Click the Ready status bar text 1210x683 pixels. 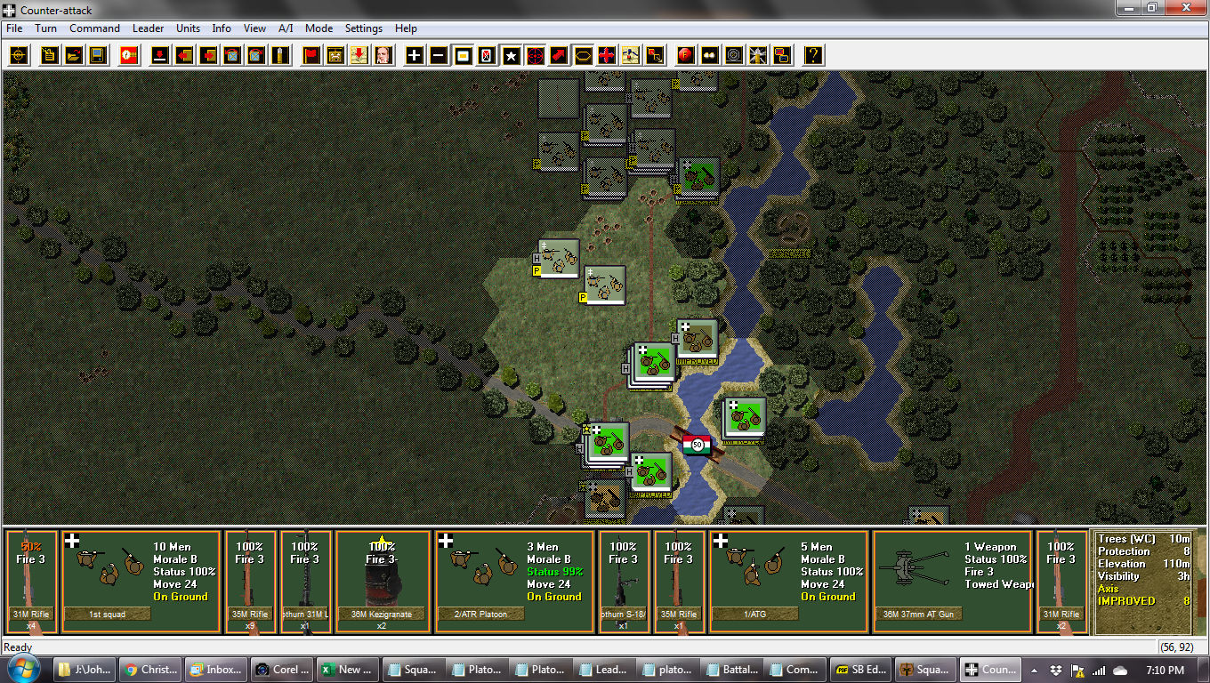point(18,647)
